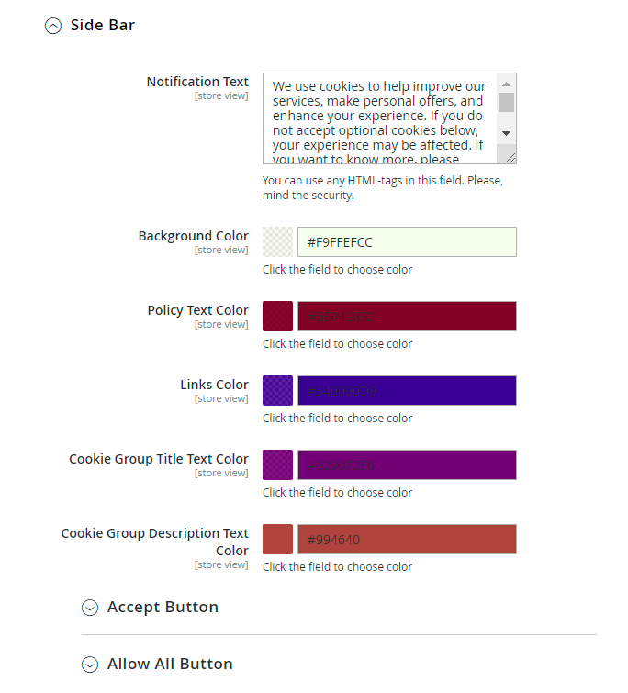Click the Side Bar section heading
Screen dimensions: 628x693
pyautogui.click(x=103, y=26)
